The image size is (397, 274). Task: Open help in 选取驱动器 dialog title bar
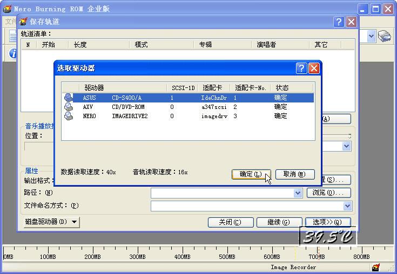(301, 68)
